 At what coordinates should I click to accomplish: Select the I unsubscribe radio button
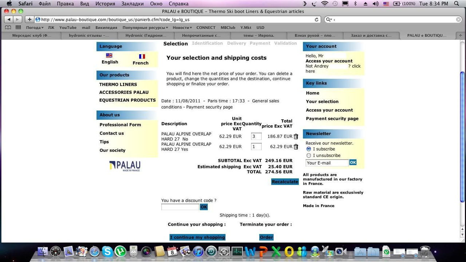point(309,155)
